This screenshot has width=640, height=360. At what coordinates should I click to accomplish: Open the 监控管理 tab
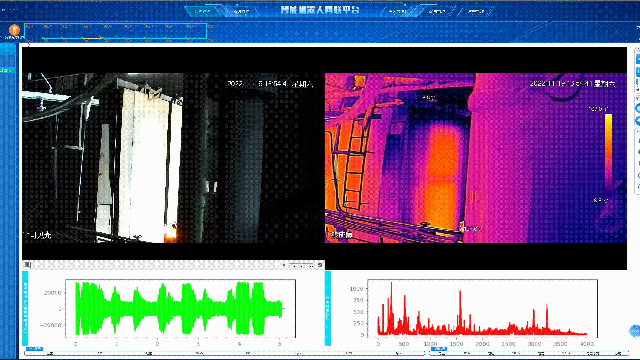(x=202, y=11)
